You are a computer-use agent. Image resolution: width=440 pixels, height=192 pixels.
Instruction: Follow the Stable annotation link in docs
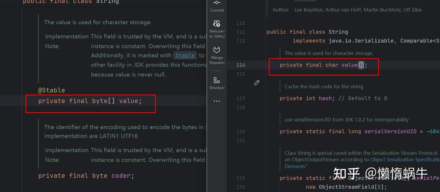coord(185,55)
